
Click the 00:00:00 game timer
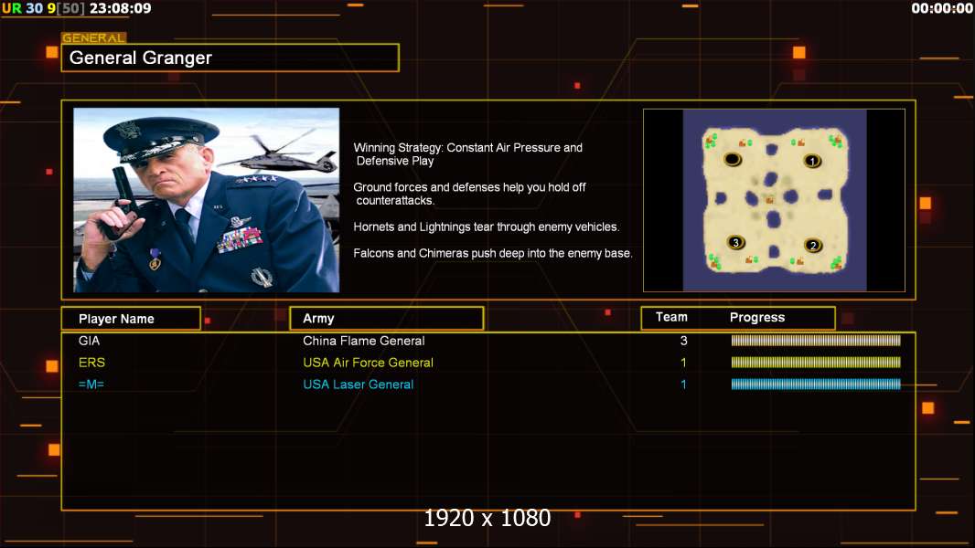tap(942, 9)
